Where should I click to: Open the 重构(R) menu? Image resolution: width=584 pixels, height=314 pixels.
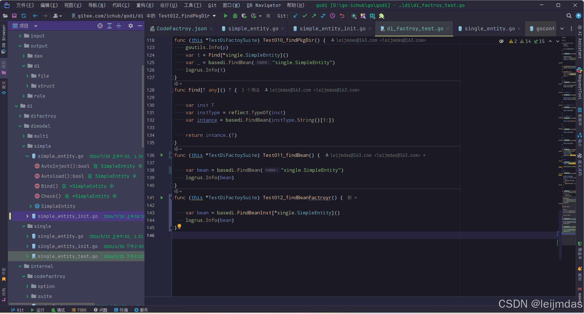145,5
